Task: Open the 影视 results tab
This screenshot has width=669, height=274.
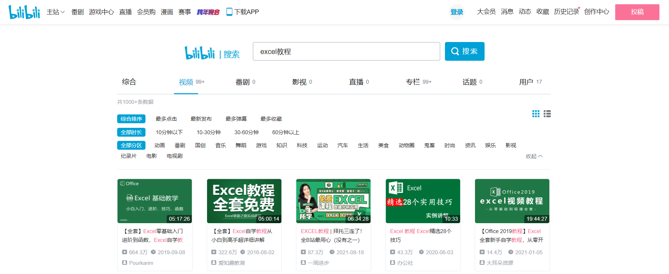Action: 302,82
